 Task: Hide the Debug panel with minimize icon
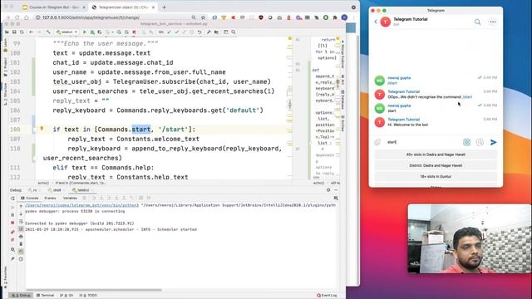click(x=336, y=190)
